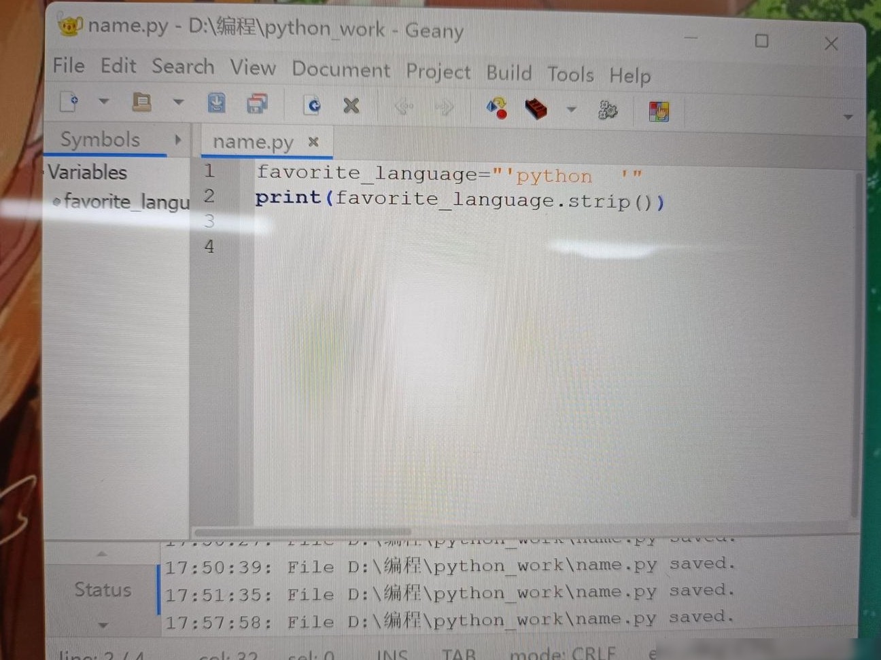Click the Build brick icon
This screenshot has width=881, height=660.
pos(536,109)
